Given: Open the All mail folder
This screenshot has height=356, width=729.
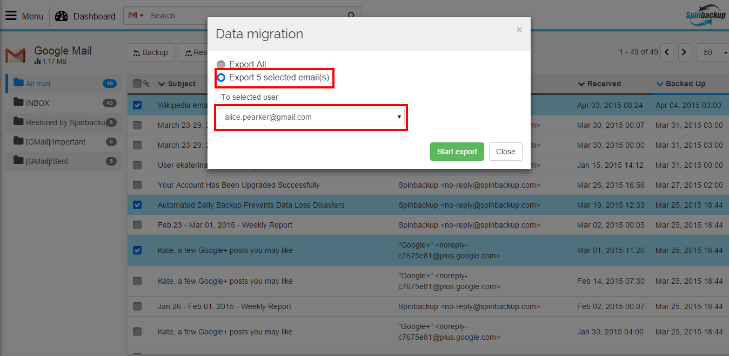Looking at the screenshot, I should pos(64,84).
